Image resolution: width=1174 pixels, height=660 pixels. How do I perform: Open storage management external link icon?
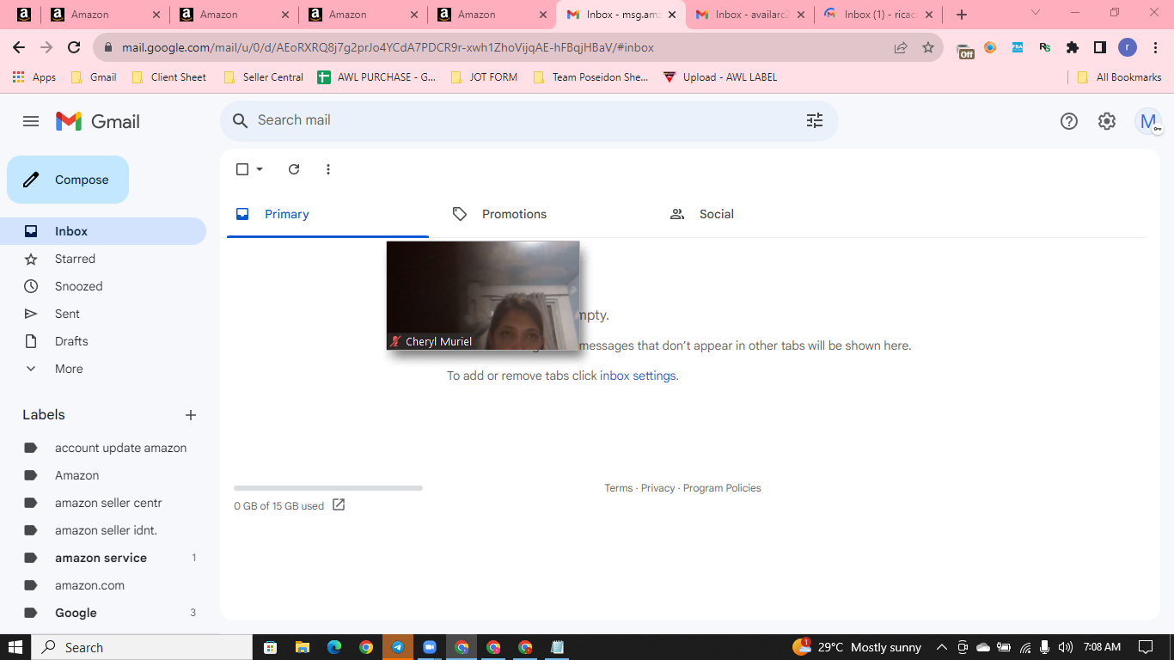click(339, 505)
